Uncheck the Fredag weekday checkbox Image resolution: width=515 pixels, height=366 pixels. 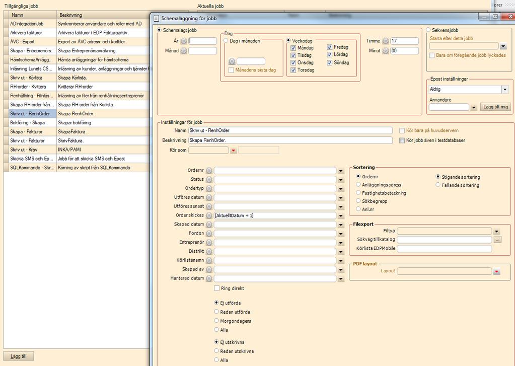[330, 47]
